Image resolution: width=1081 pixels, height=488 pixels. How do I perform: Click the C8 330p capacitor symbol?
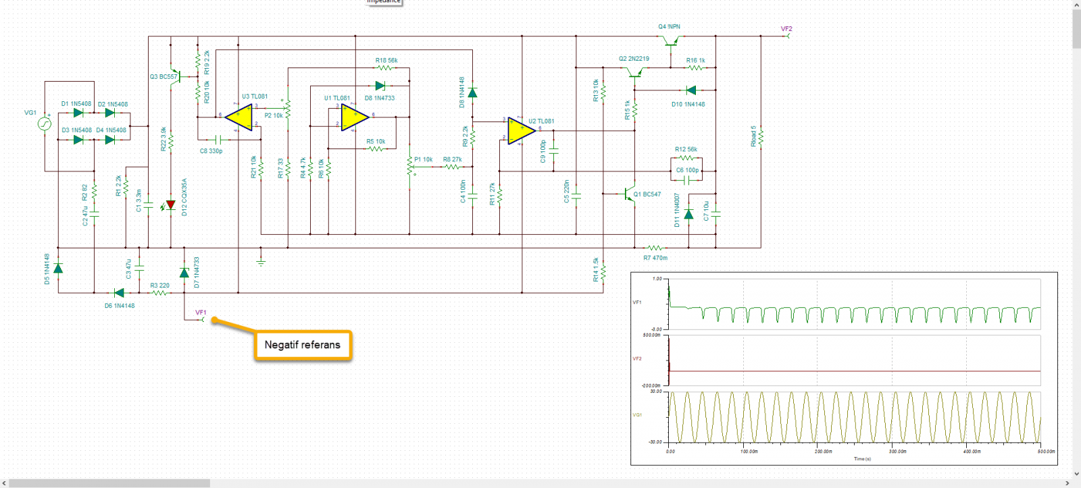pos(218,140)
